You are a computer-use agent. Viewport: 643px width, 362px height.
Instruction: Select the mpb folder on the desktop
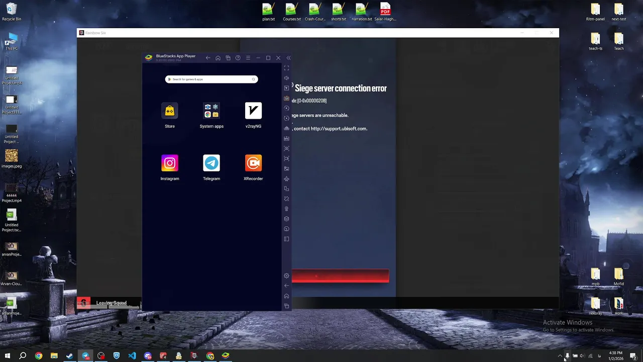[595, 277]
